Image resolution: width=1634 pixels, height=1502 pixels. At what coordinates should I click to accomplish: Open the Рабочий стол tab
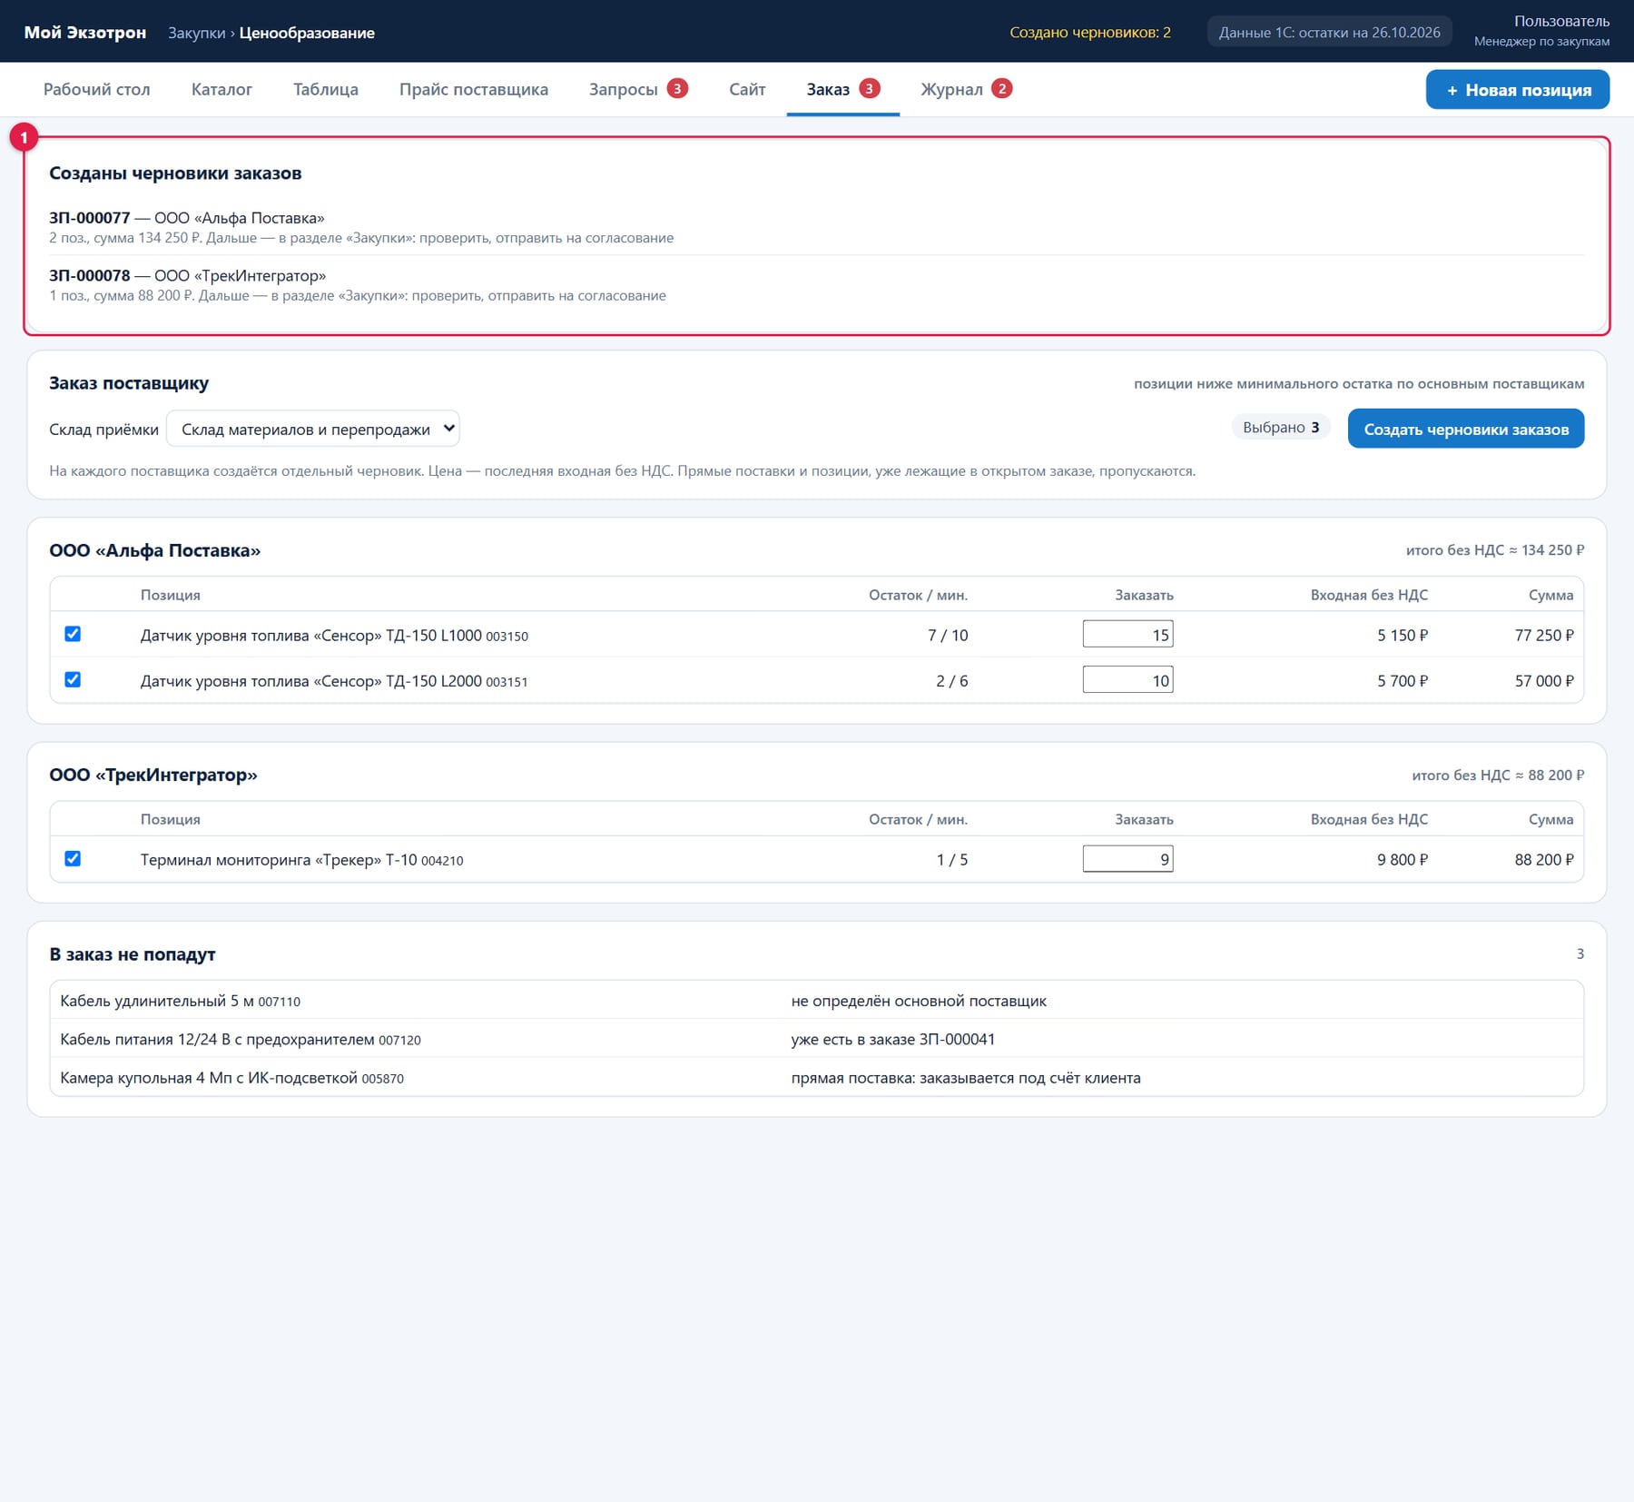point(97,89)
